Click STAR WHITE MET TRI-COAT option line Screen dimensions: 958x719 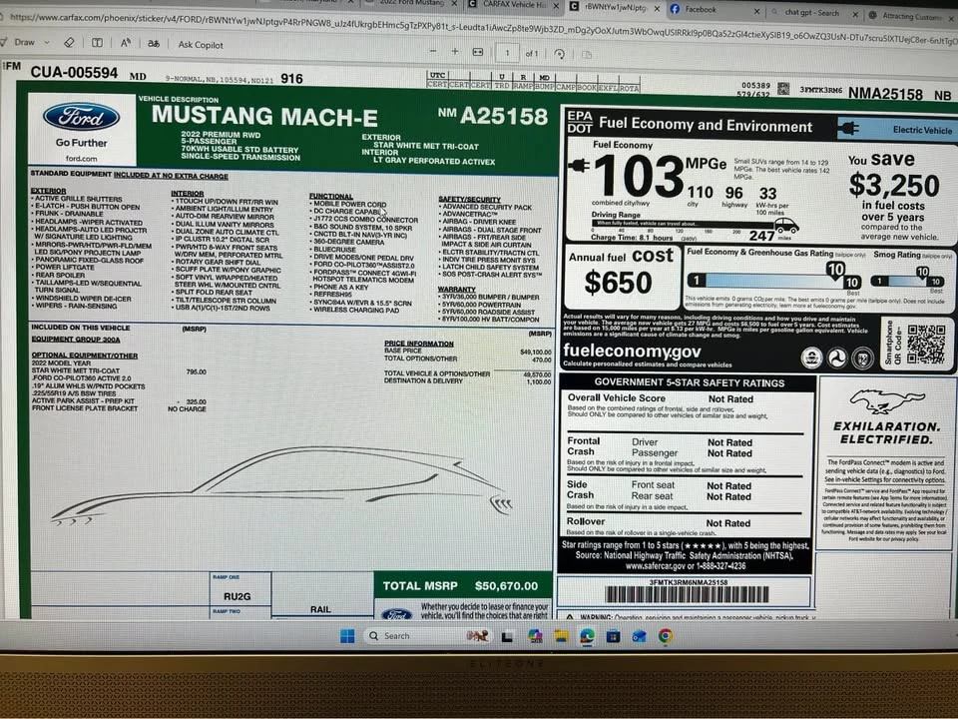[119, 371]
